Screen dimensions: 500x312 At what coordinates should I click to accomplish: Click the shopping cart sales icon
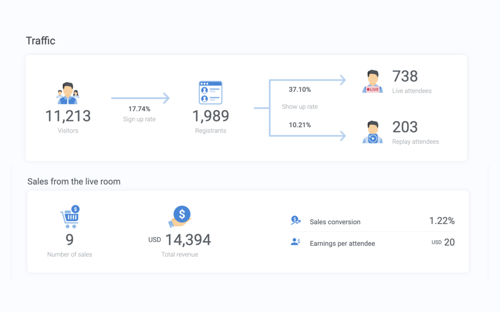(x=70, y=216)
